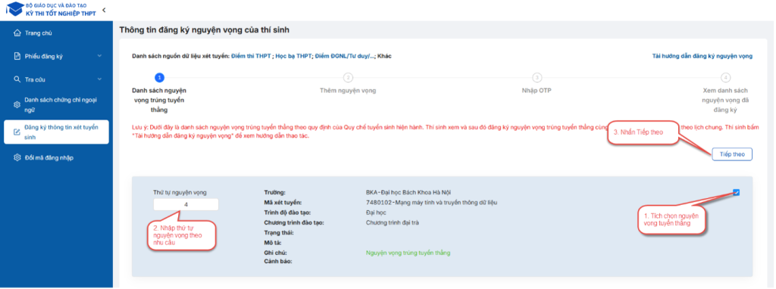The width and height of the screenshot is (776, 289).
Task: Tick the nguyện vọng tuyển thẳng checkbox
Action: [737, 193]
